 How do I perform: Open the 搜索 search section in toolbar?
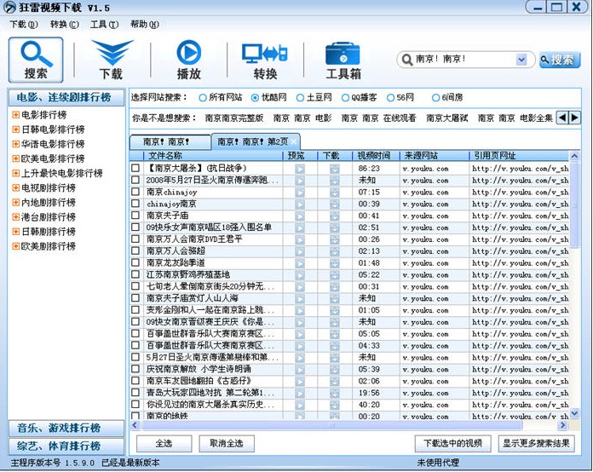tap(36, 60)
